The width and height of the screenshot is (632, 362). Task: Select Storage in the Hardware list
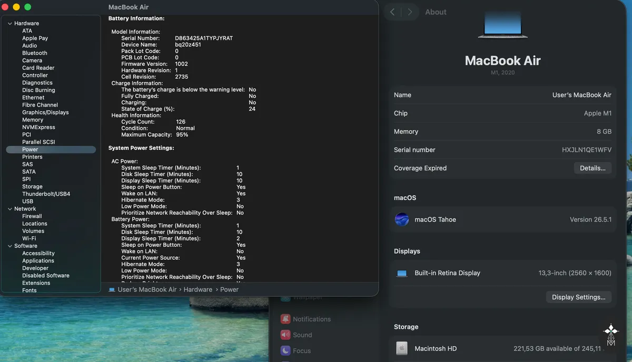pos(32,186)
